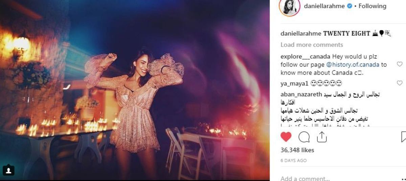Image resolution: width=406 pixels, height=181 pixels.
Task: Click the share post arrow icon
Action: click(321, 136)
